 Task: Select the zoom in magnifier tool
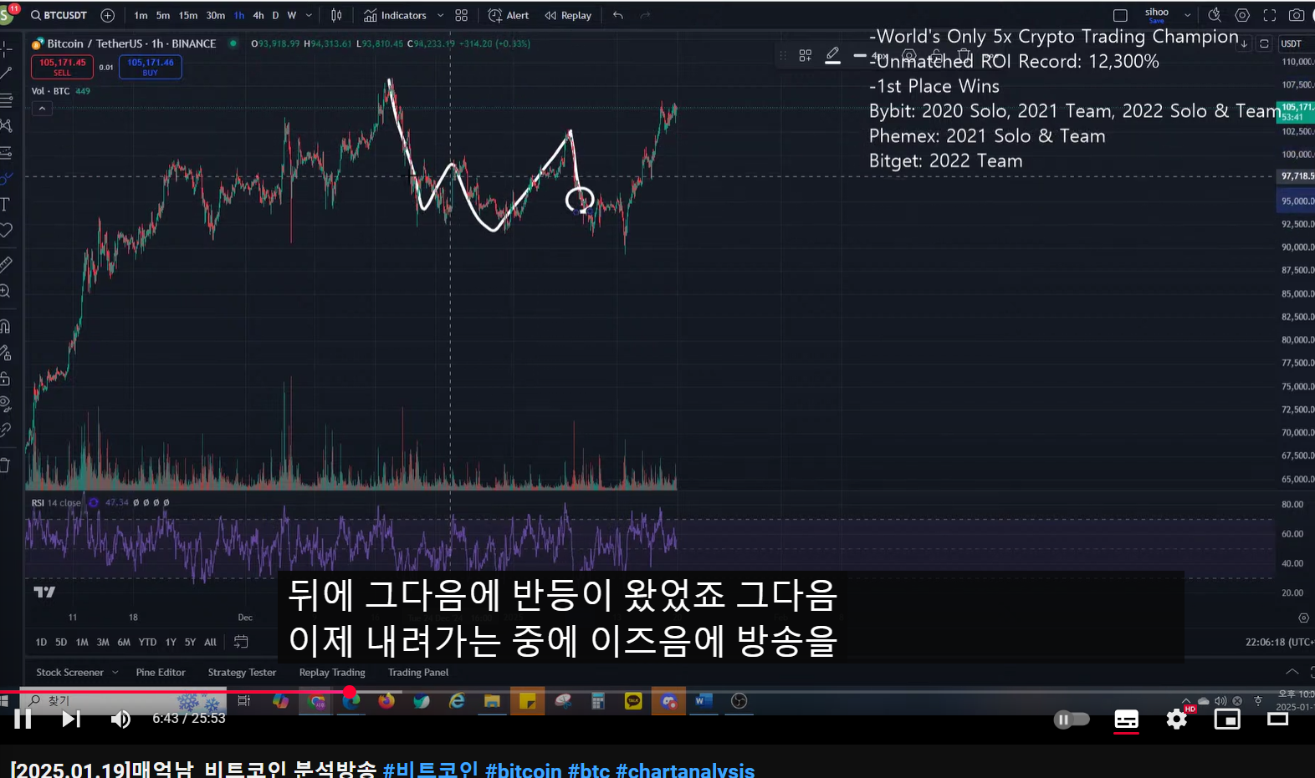5,291
